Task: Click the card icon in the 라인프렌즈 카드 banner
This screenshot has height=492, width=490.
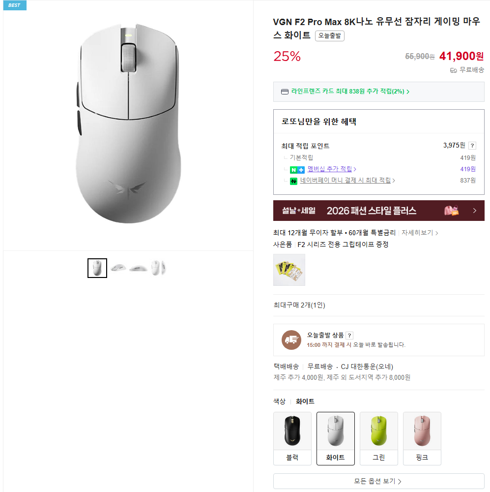Action: [284, 92]
